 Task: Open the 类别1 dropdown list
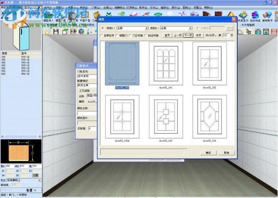pyautogui.click(x=147, y=28)
